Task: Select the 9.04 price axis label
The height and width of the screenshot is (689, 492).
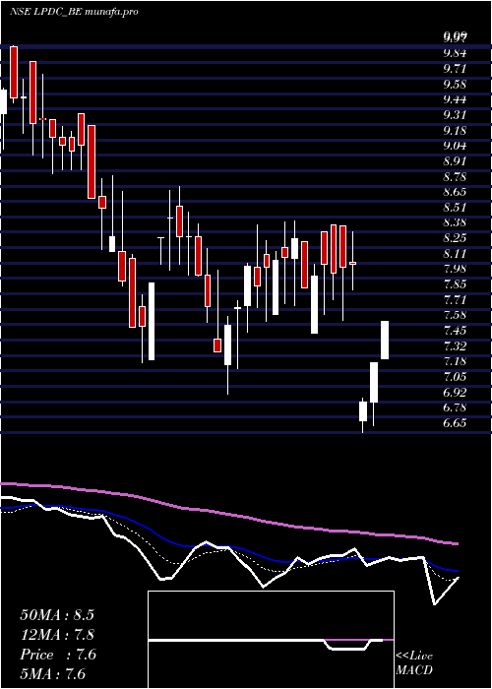Action: click(455, 146)
